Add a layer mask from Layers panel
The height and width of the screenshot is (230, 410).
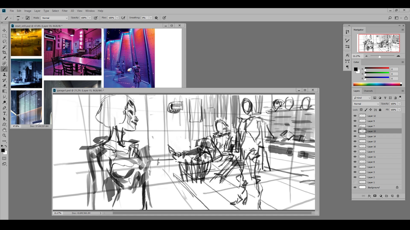[x=375, y=196]
